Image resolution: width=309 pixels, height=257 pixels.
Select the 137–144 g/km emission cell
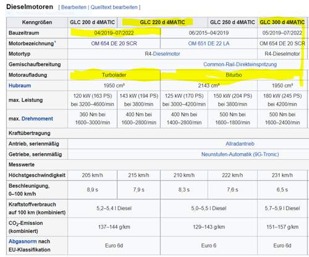(x=114, y=227)
